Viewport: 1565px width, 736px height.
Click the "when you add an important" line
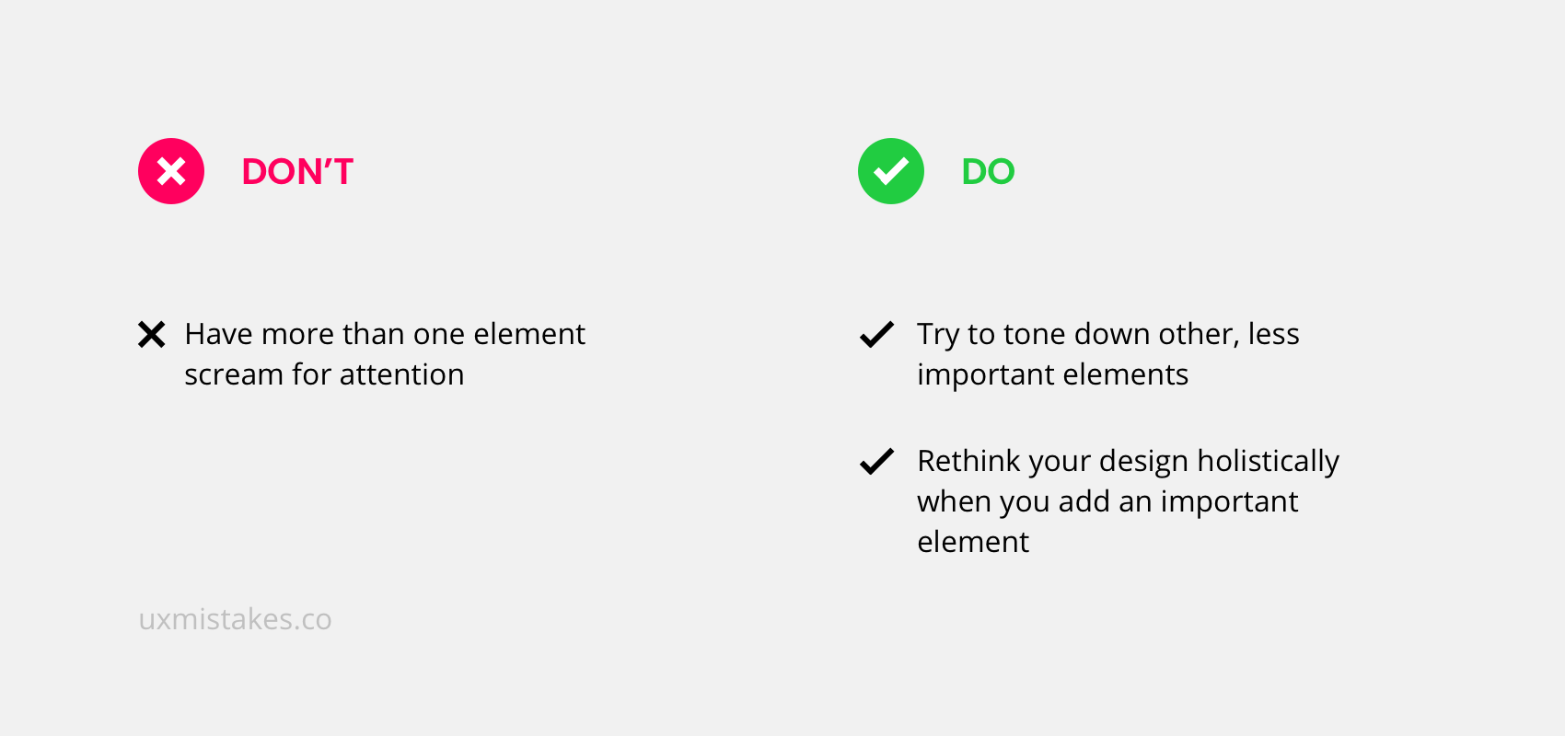click(1107, 501)
